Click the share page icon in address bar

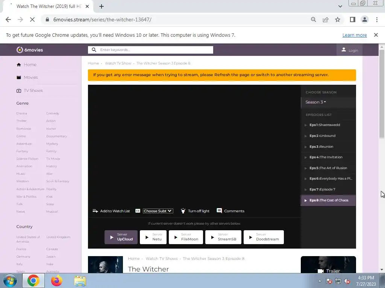[x=326, y=19]
